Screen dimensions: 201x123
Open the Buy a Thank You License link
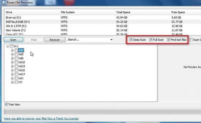coord(41,118)
